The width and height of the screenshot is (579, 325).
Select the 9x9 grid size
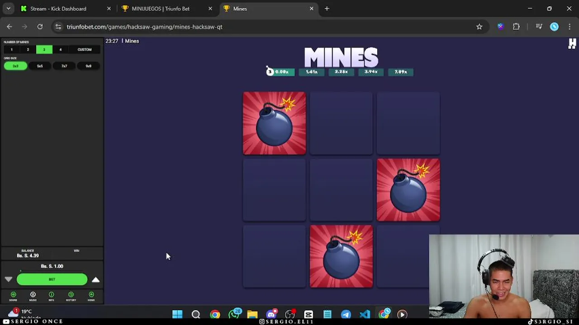[x=89, y=66]
